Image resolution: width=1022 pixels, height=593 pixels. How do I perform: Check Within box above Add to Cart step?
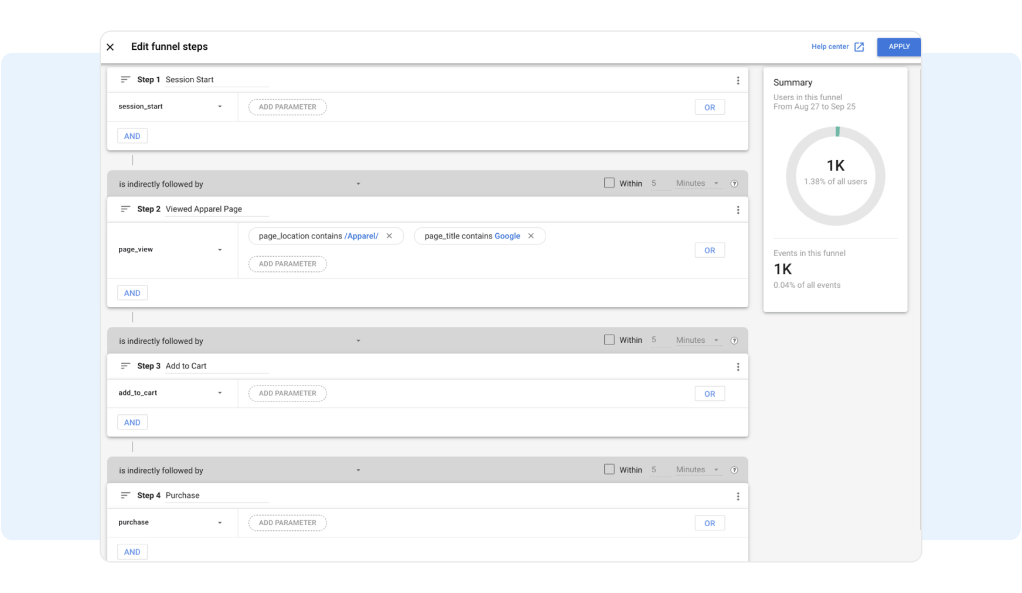(609, 340)
